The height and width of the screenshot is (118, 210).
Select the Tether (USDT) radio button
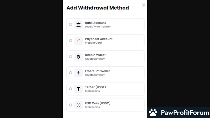click(70, 89)
